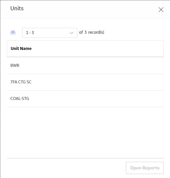Click the '1 - 3' text in combo box
The width and height of the screenshot is (170, 178).
(x=30, y=33)
